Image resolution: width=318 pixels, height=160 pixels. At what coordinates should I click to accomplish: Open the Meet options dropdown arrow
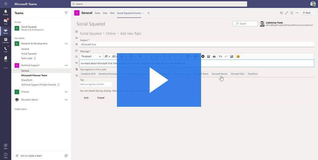click(313, 13)
